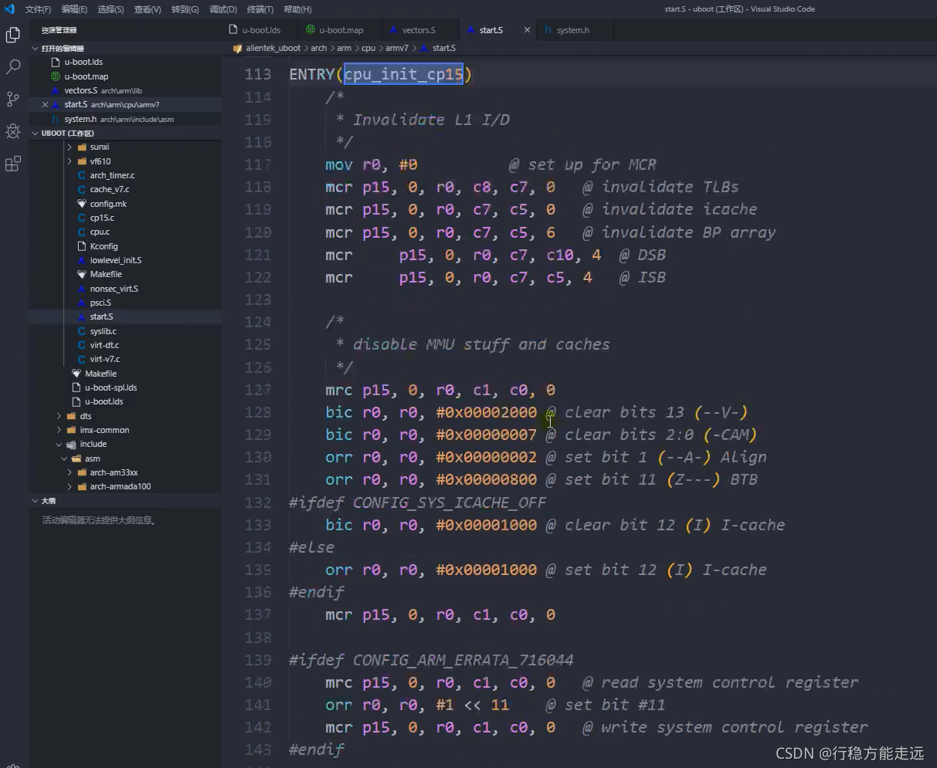The height and width of the screenshot is (768, 937).
Task: Open the 查看(V) menu
Action: pos(148,9)
